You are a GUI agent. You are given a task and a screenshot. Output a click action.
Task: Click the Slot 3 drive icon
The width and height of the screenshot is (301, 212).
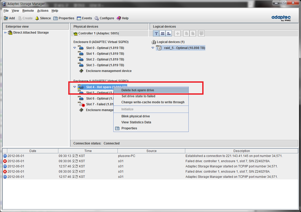click(x=81, y=65)
